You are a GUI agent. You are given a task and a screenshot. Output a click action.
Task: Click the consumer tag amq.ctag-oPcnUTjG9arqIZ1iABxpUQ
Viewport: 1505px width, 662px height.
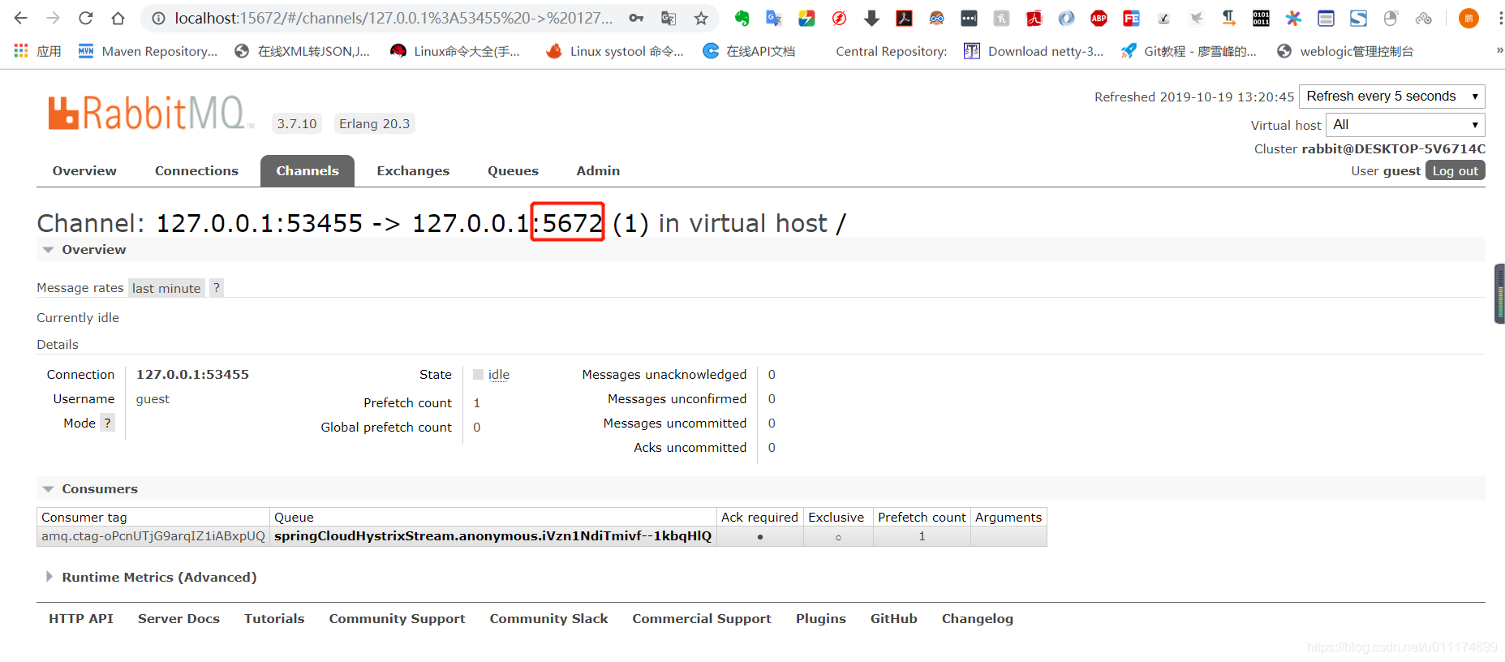pos(153,535)
